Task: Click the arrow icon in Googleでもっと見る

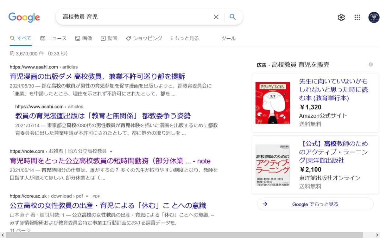Action: [265, 204]
